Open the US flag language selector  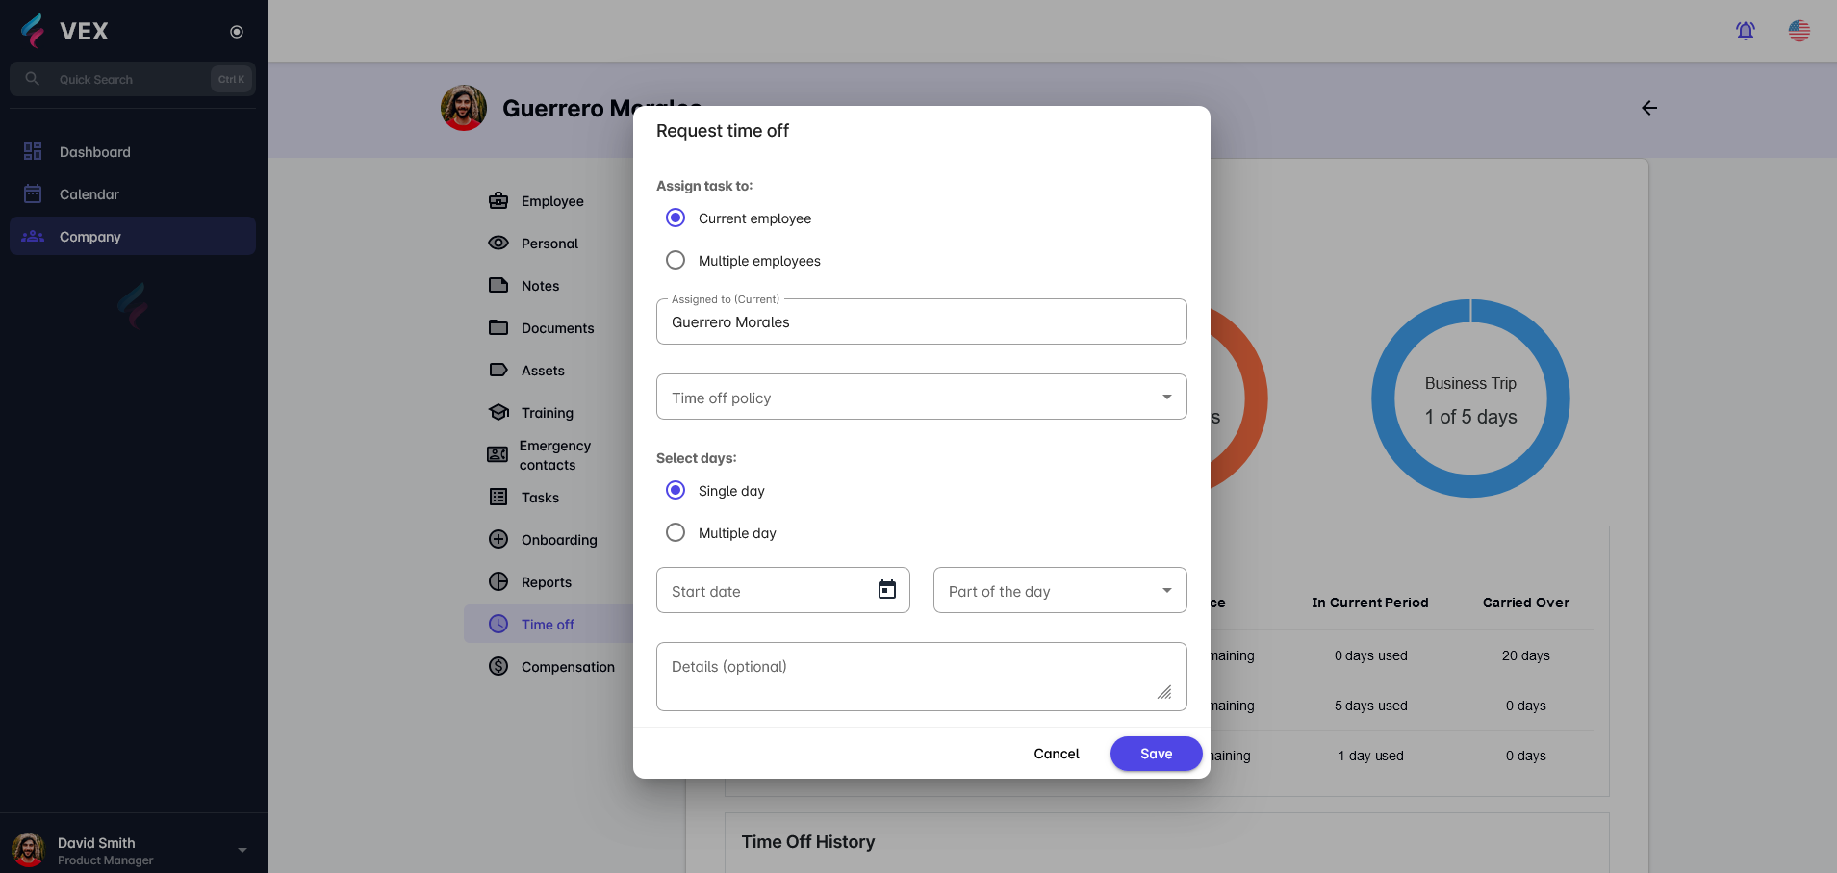click(1799, 31)
